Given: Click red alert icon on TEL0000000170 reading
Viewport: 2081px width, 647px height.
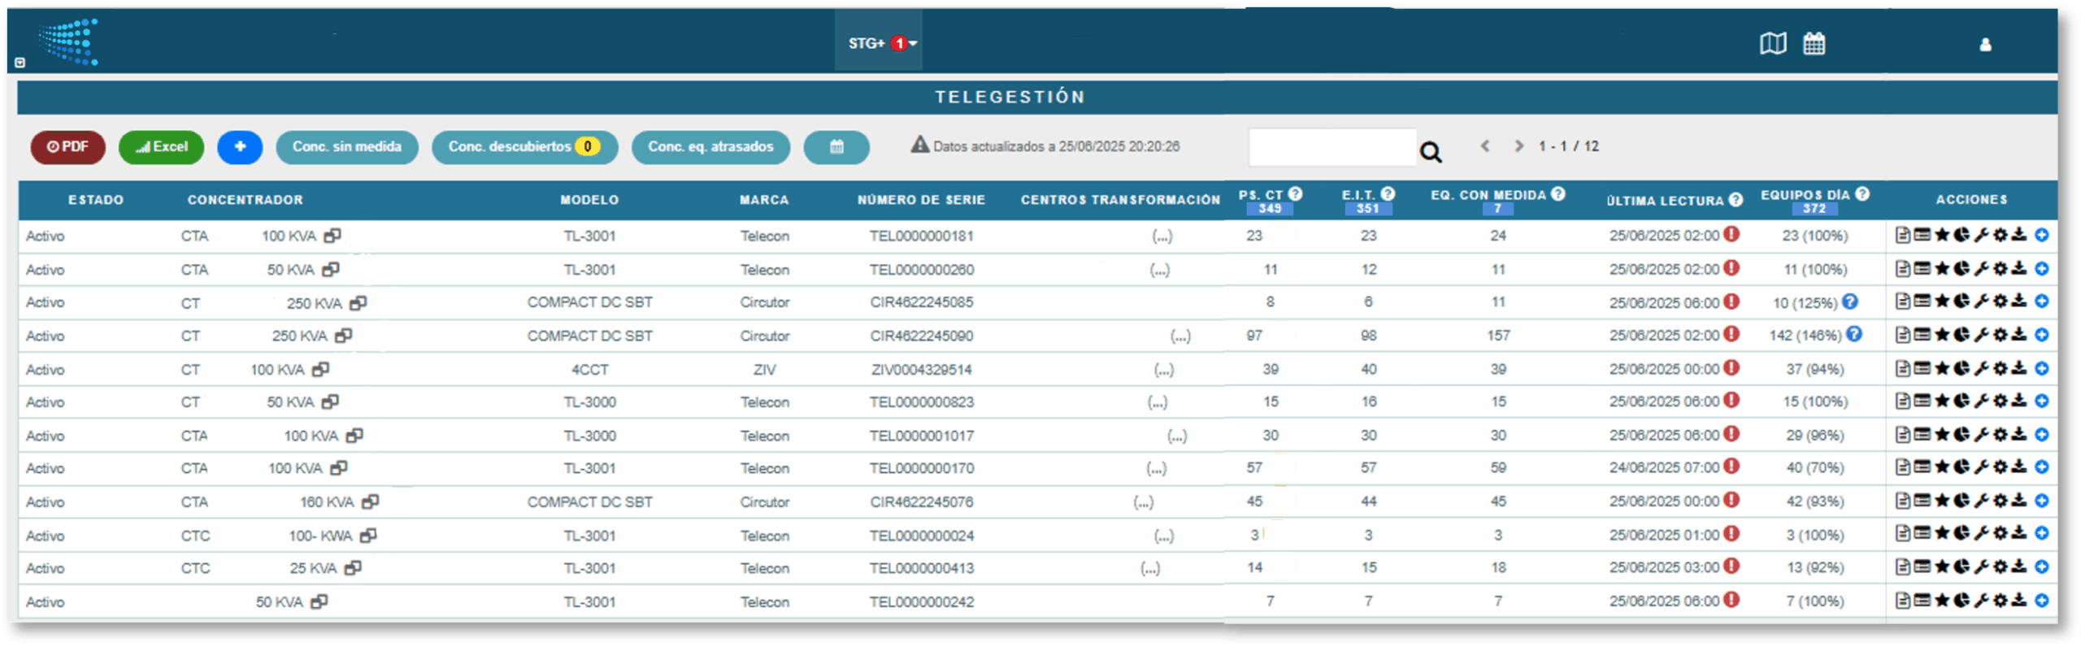Looking at the screenshot, I should 1732,467.
